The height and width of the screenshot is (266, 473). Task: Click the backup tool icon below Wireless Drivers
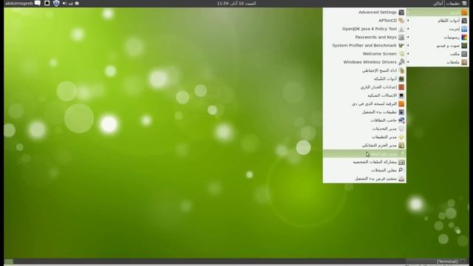[401, 70]
